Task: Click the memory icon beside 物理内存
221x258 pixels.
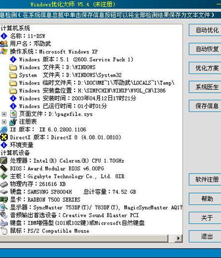Action: (4, 184)
